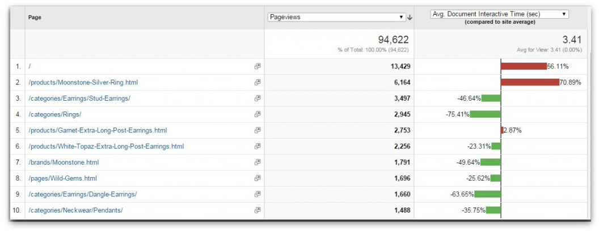
Task: Click pop-out icon for White-Topaz earrings page
Action: (258, 147)
